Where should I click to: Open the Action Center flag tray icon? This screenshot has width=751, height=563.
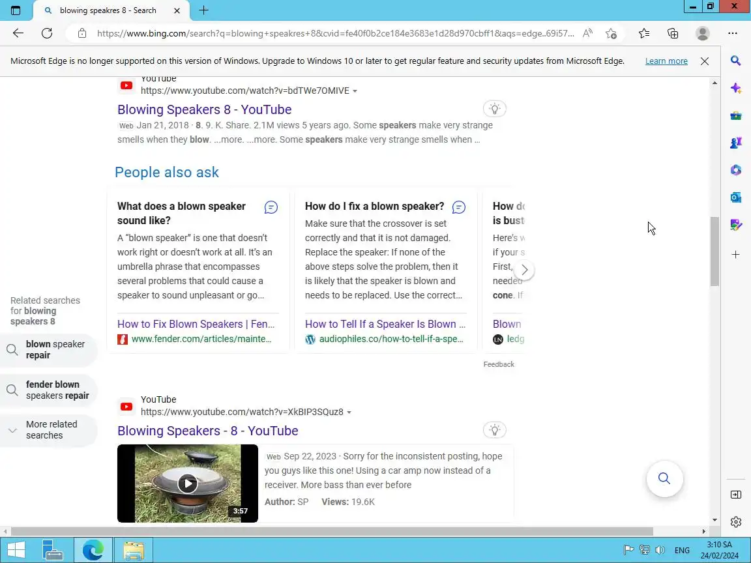(629, 550)
